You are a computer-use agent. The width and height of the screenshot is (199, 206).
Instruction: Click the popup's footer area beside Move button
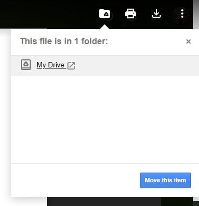76,180
